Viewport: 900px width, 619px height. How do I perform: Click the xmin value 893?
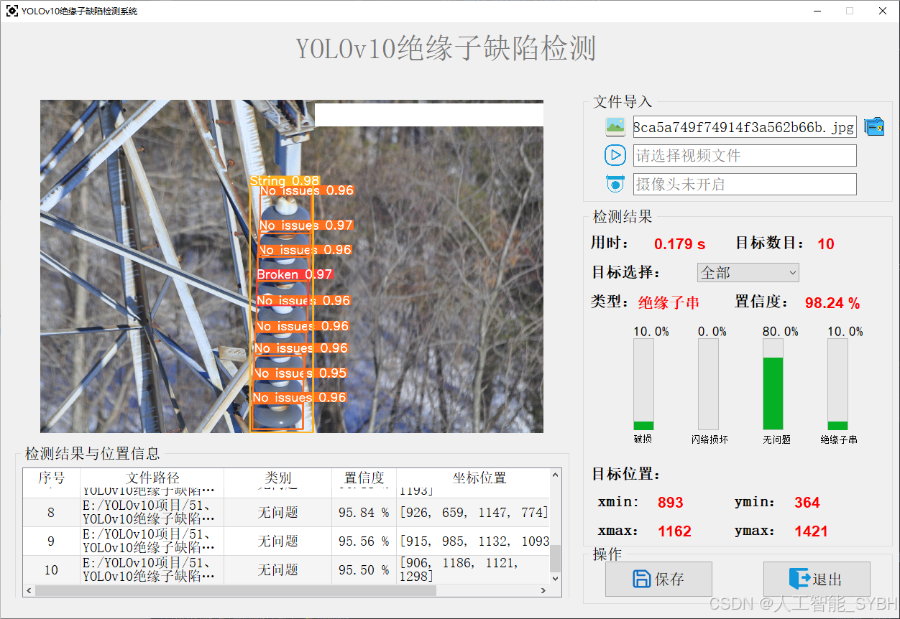tap(670, 503)
